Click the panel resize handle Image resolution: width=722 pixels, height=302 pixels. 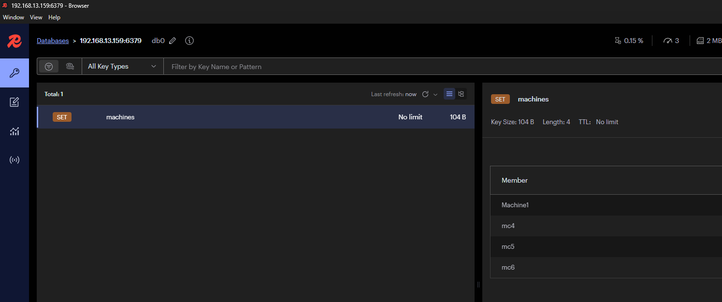click(x=478, y=285)
